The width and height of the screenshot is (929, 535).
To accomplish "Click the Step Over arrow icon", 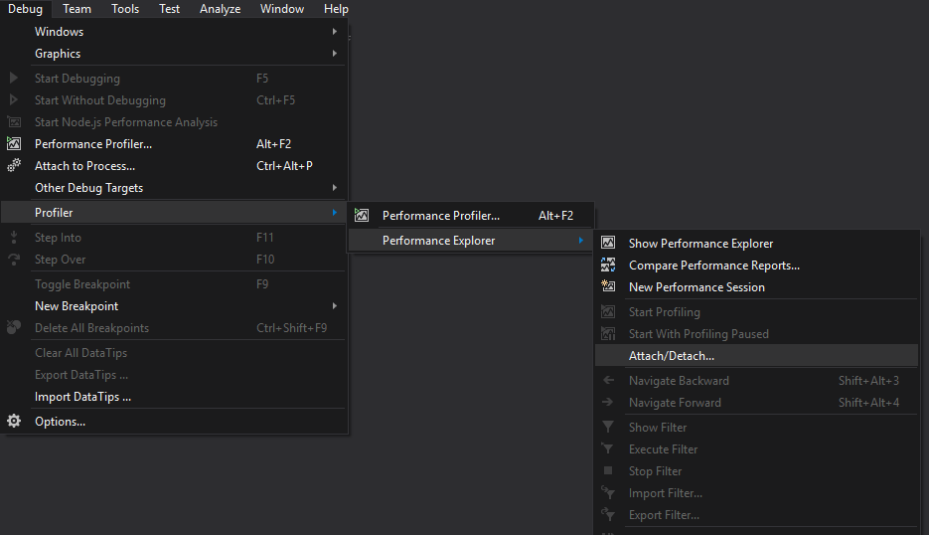I will coord(14,260).
